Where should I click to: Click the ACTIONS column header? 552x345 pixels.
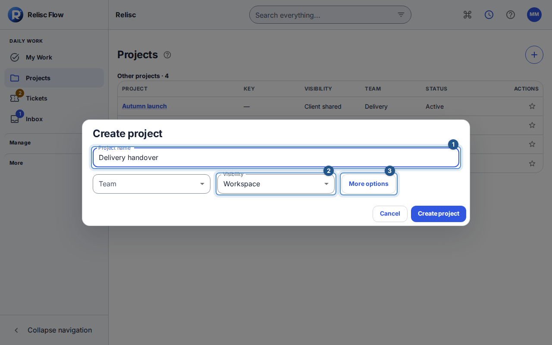(x=526, y=89)
